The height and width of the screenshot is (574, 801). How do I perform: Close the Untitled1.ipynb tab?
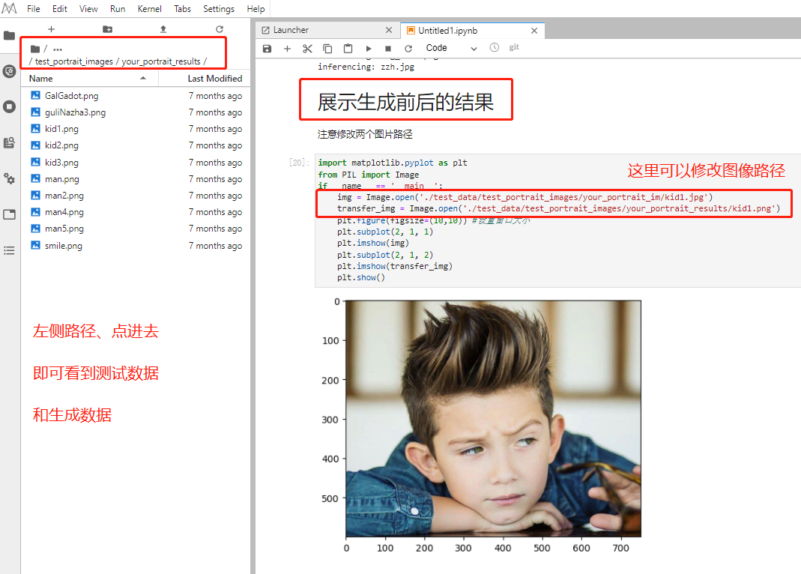click(x=534, y=31)
